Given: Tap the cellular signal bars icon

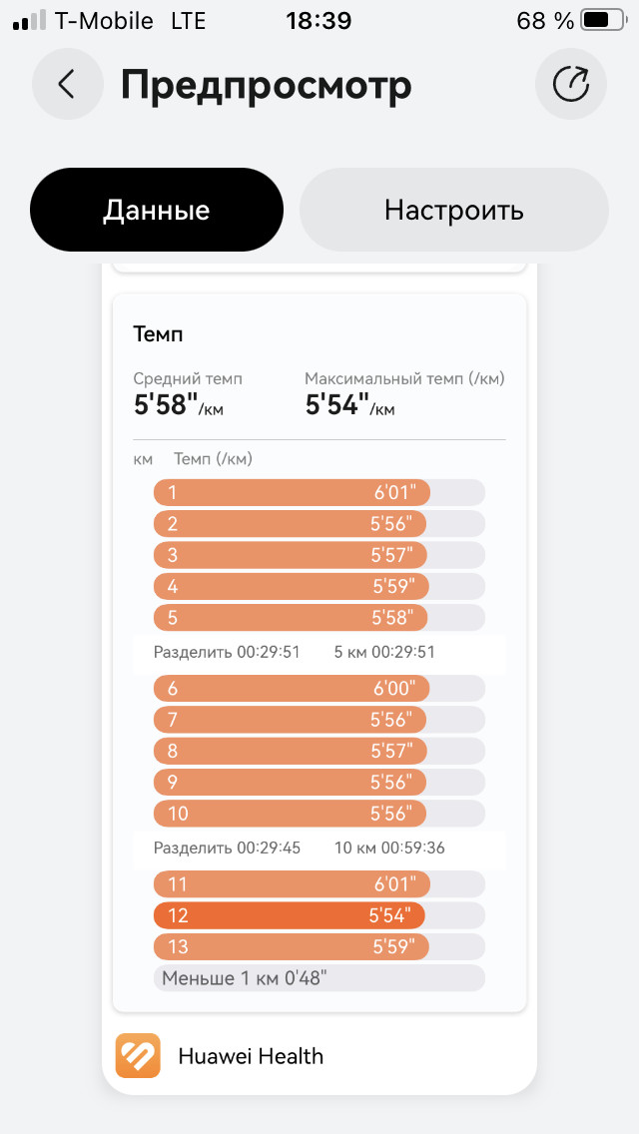Looking at the screenshot, I should point(30,21).
